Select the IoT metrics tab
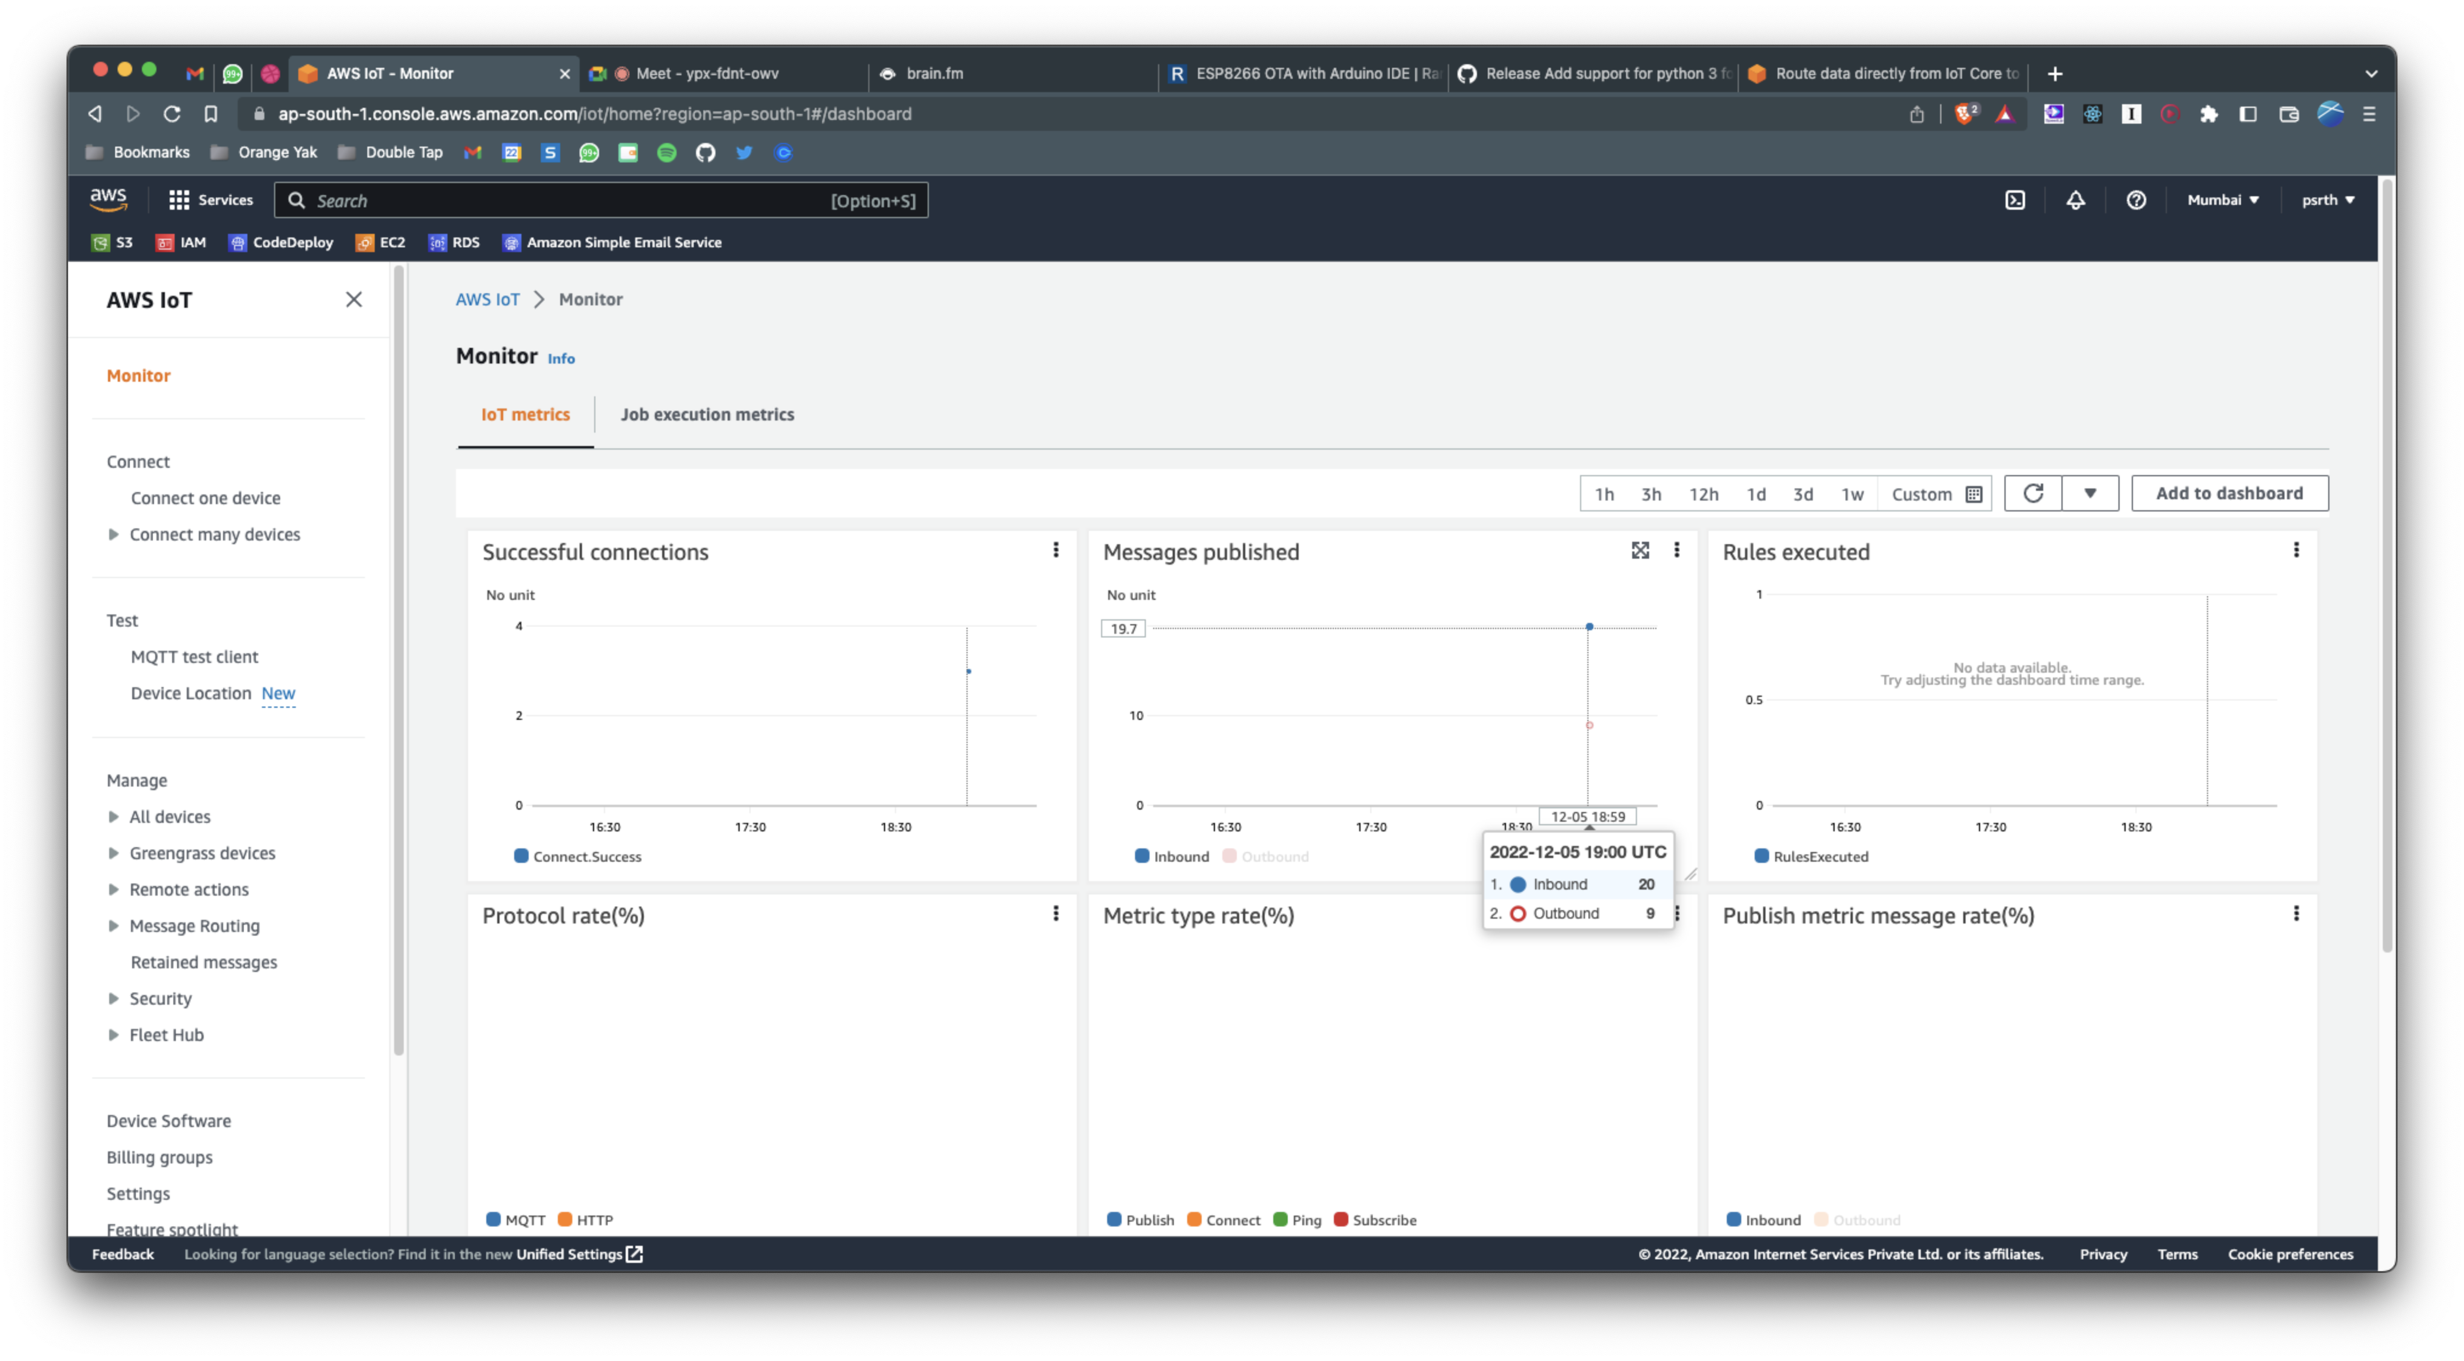This screenshot has height=1361, width=2464. pos(524,414)
